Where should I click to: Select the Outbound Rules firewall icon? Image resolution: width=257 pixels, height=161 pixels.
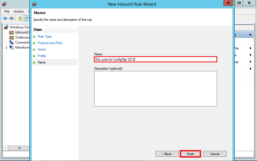[x=12, y=37]
